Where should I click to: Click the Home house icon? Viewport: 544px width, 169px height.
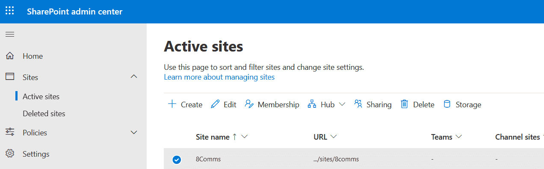coord(10,56)
